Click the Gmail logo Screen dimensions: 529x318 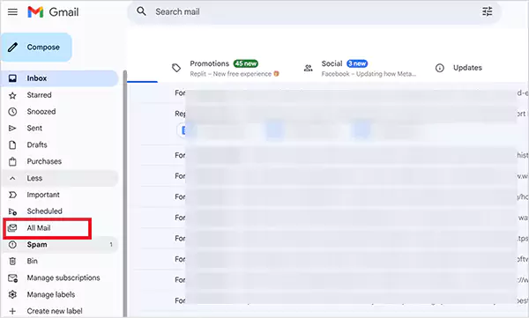pos(53,12)
